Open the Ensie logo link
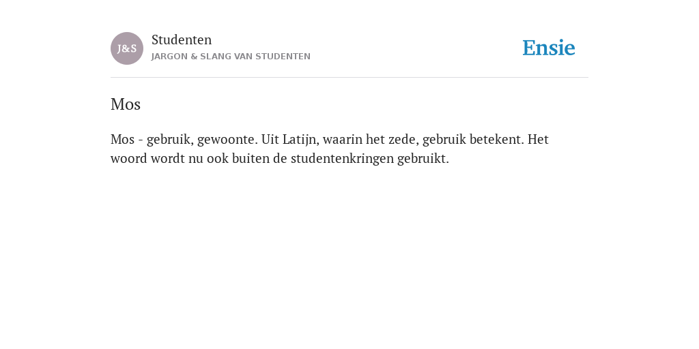 point(549,48)
